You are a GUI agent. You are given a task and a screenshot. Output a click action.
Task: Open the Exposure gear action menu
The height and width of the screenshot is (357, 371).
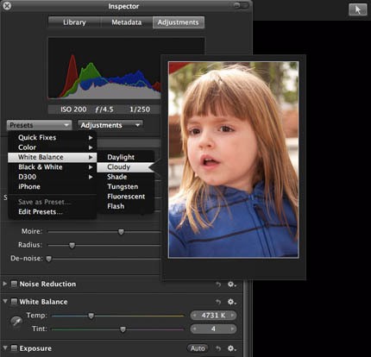[x=231, y=348]
